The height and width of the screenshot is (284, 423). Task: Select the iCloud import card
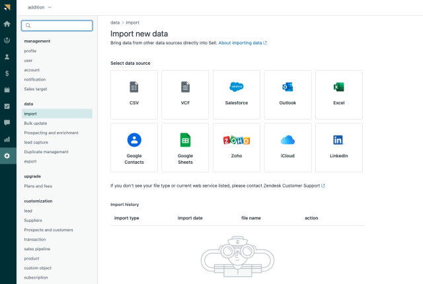tap(288, 148)
